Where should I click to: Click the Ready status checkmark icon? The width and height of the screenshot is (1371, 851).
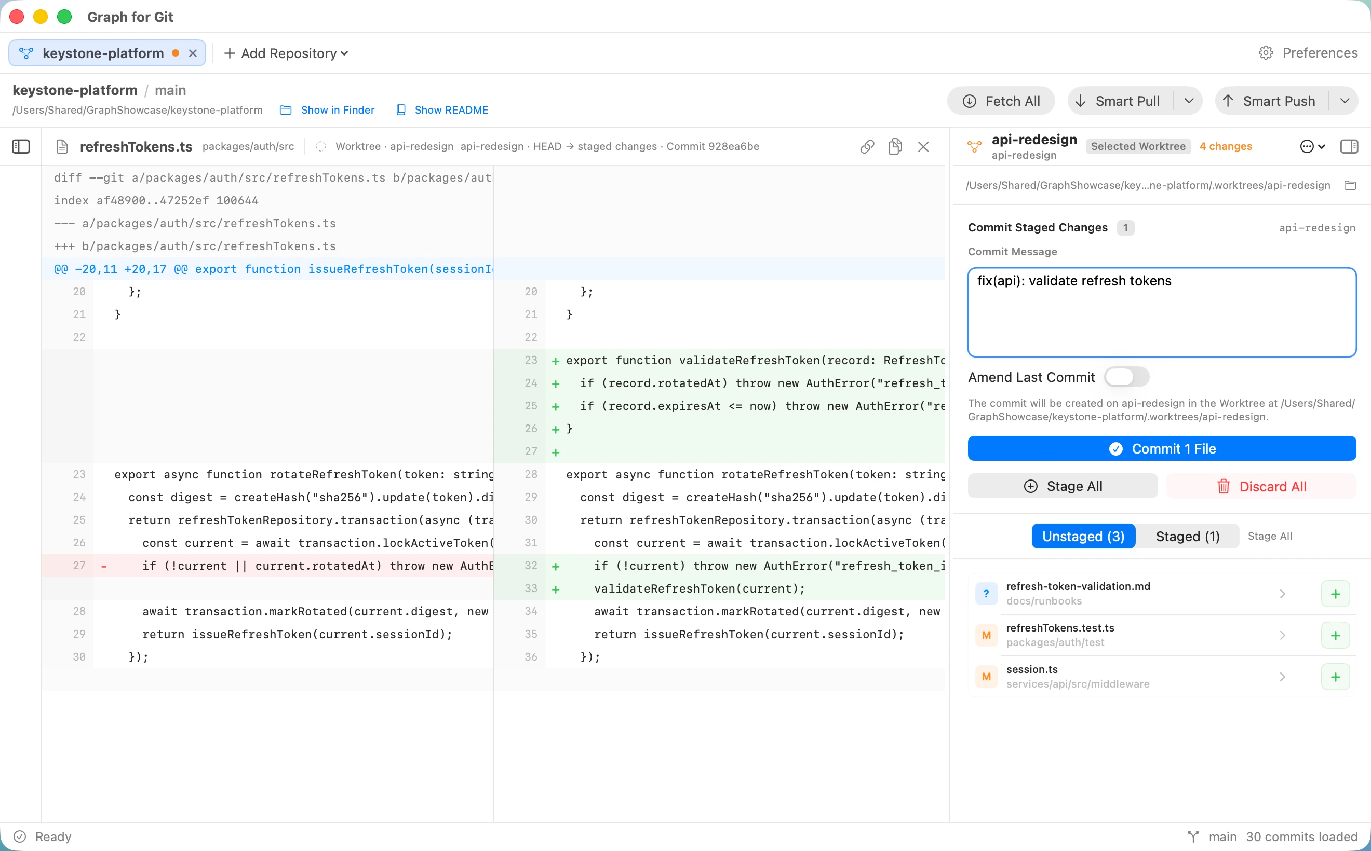20,837
